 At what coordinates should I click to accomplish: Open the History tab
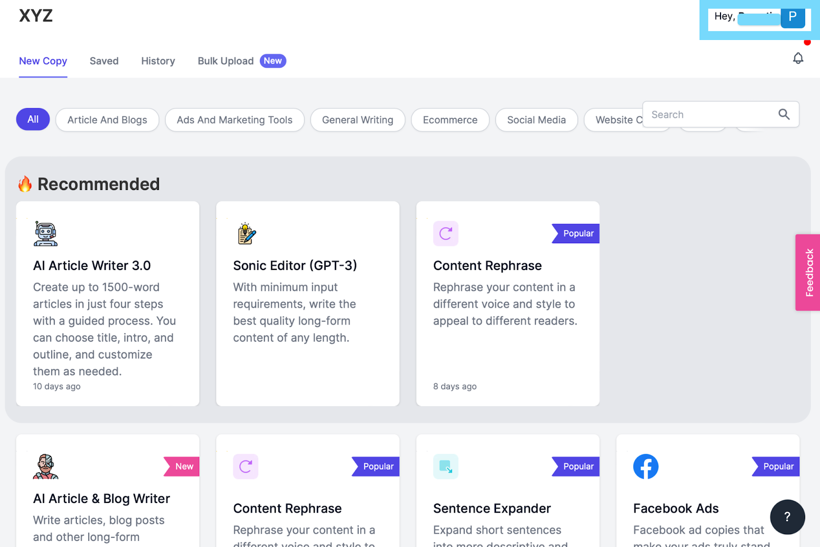[x=158, y=61]
